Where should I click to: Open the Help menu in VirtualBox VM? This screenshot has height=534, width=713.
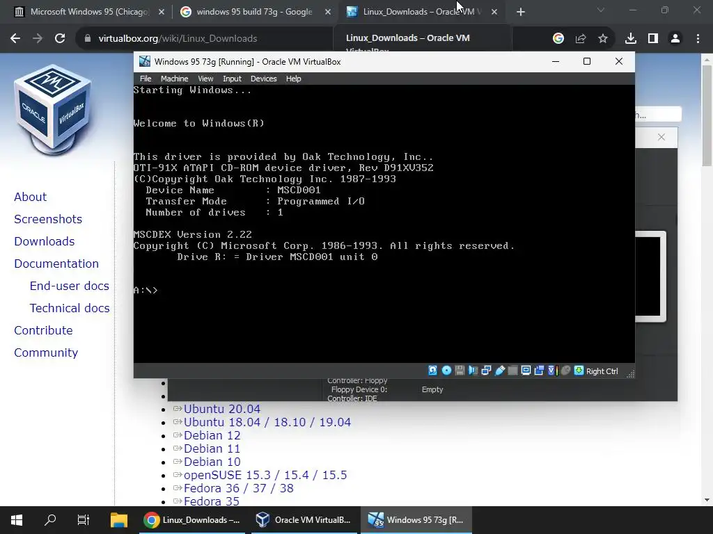(x=293, y=79)
